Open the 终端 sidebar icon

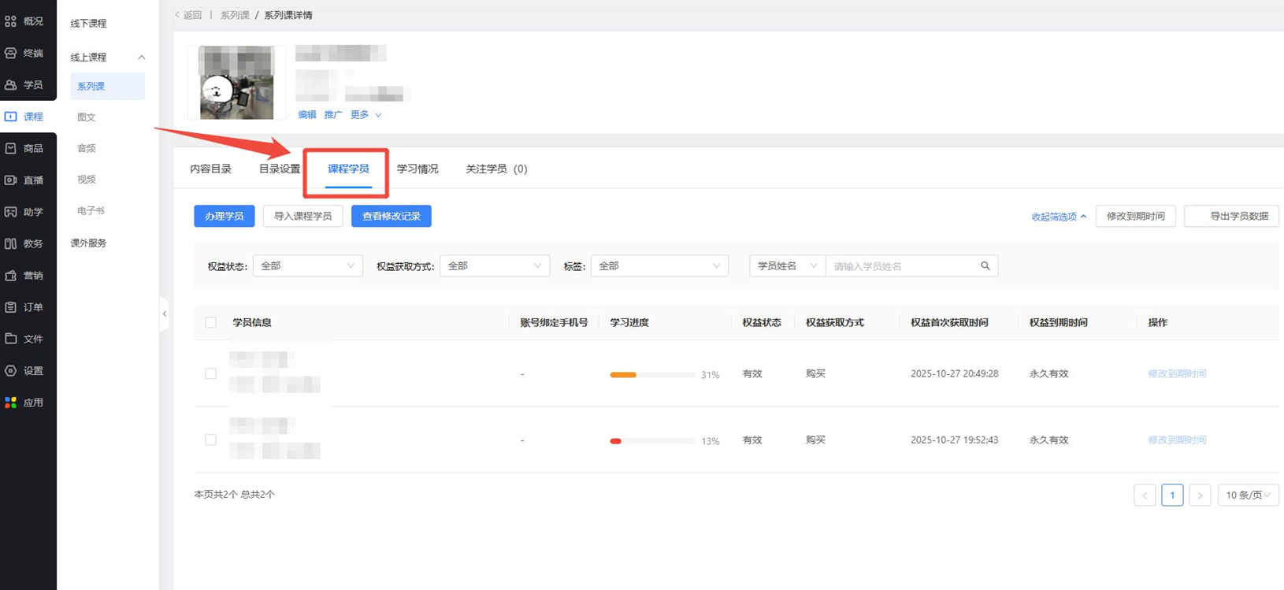click(11, 54)
